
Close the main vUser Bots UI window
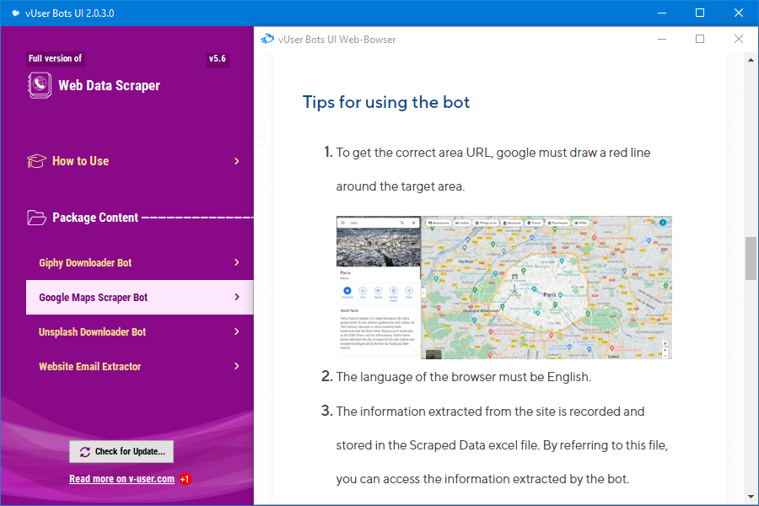(739, 13)
